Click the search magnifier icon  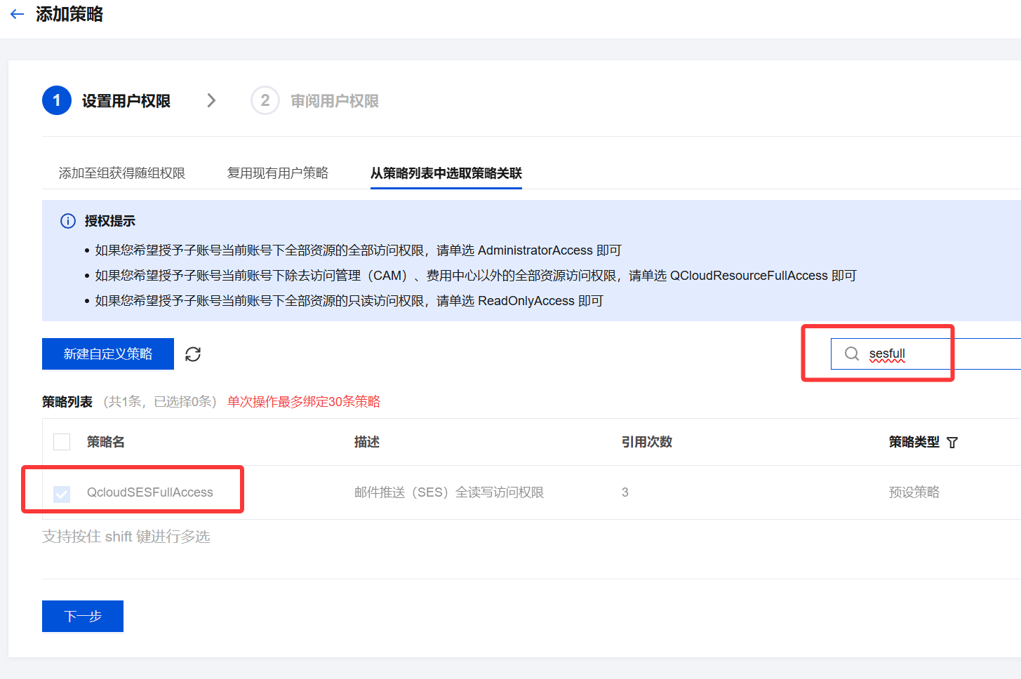[852, 354]
